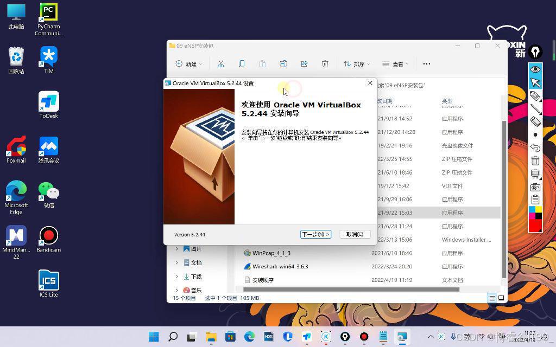
Task: Open the Microsoft Edge desktop icon
Action: coord(16,197)
